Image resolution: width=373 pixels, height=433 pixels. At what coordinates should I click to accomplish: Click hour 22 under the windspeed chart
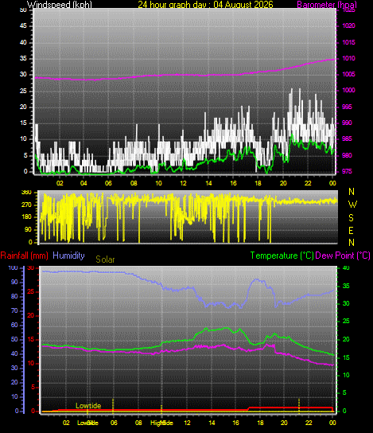[308, 183]
